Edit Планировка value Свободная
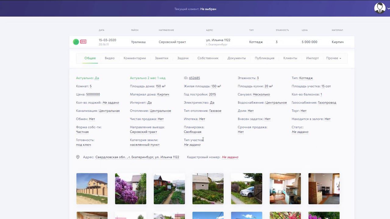 coord(193,132)
